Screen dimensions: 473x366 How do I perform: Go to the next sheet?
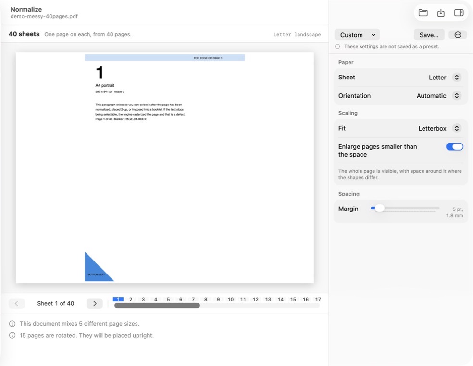click(x=95, y=303)
